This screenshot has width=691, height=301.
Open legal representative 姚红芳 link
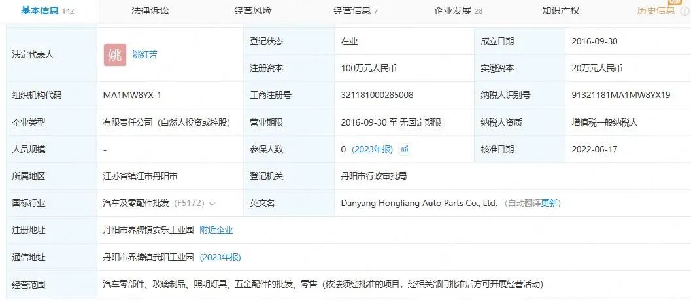[144, 55]
